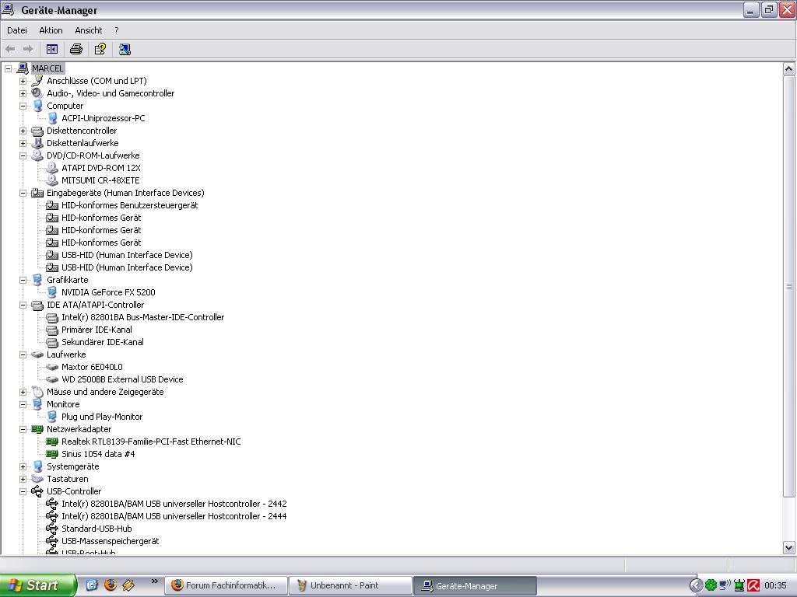Click the vertical scrollbar thumb
Screen dimensions: 797x597
pos(789,286)
